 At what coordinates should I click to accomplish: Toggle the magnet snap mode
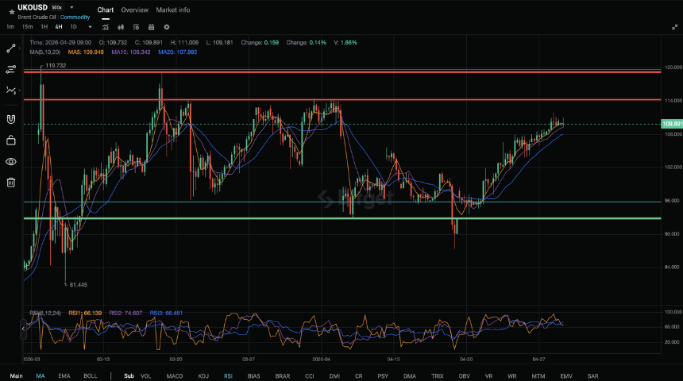11,119
